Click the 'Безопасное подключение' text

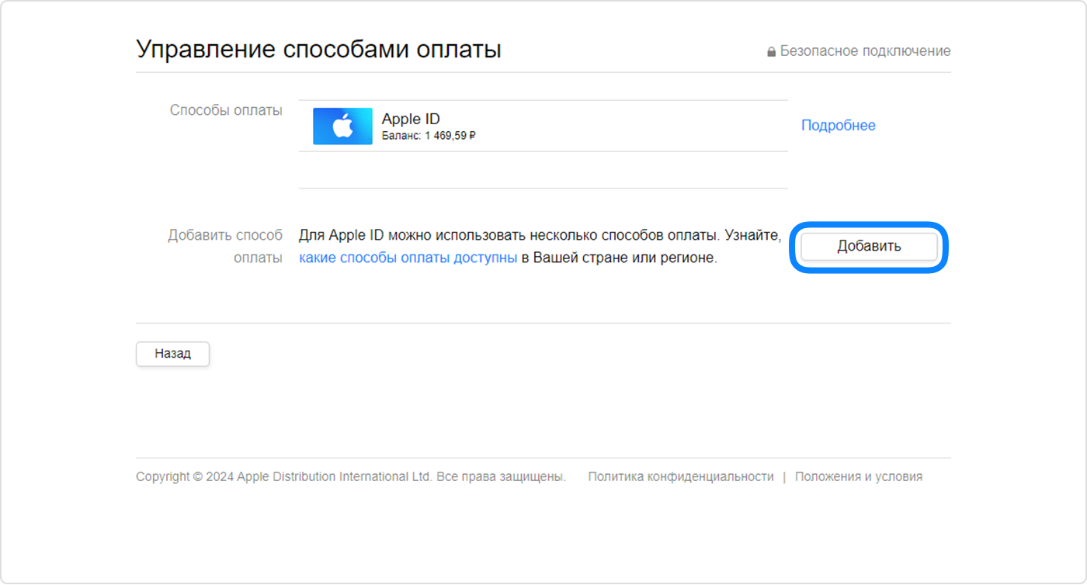point(865,51)
